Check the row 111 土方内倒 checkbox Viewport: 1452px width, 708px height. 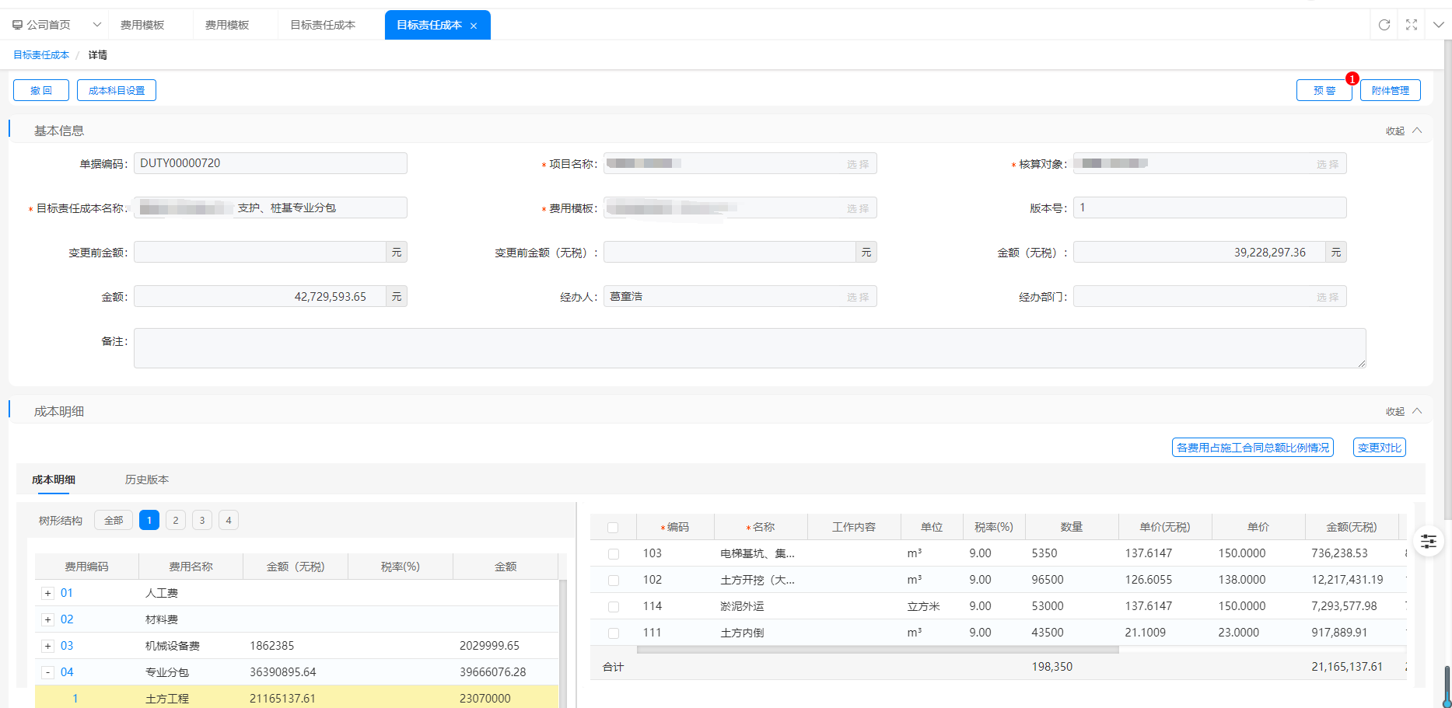pos(613,633)
